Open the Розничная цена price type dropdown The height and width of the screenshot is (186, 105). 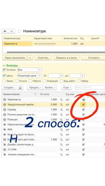[x=40, y=76]
